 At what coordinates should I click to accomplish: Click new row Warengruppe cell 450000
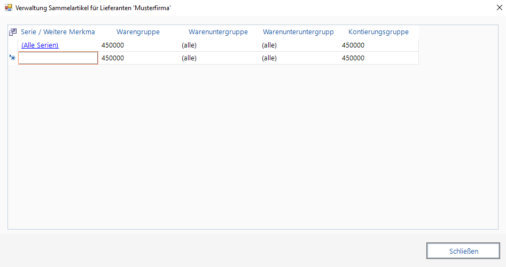pyautogui.click(x=138, y=58)
